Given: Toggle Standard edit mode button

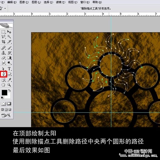Looking at the screenshot, I should point(4,104).
